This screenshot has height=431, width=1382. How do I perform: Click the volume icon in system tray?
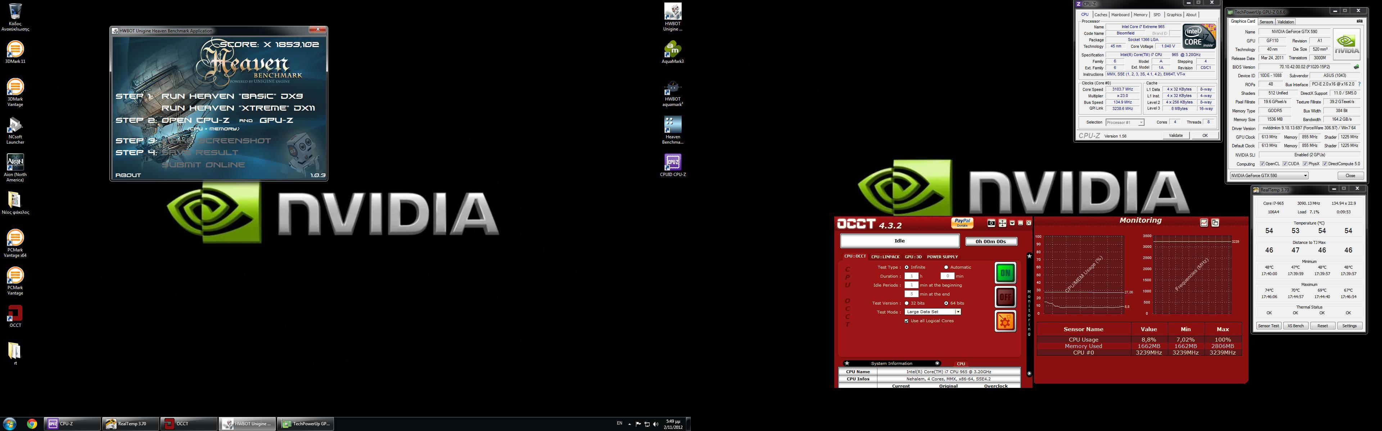click(x=655, y=424)
